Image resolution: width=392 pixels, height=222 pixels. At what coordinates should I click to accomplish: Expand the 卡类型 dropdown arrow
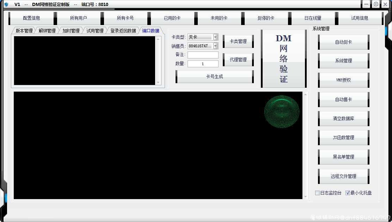pyautogui.click(x=215, y=37)
